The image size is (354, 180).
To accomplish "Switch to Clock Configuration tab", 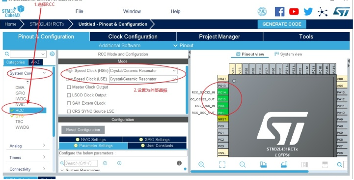I will click(x=133, y=36).
